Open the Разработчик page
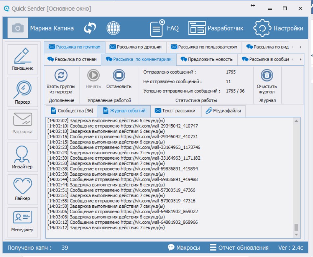This screenshot has width=313, height=257. click(216, 28)
